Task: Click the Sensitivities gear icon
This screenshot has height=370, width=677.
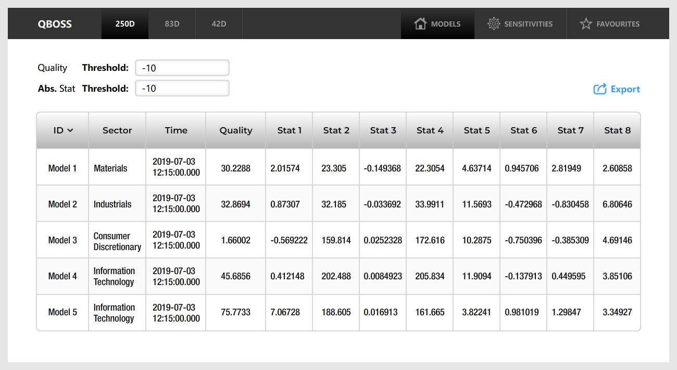Action: (x=493, y=24)
